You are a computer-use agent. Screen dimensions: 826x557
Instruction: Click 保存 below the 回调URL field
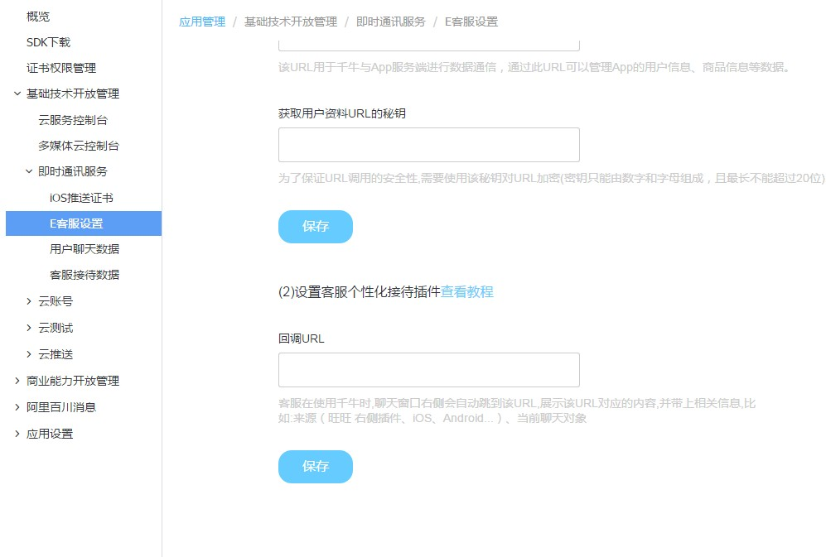point(316,467)
